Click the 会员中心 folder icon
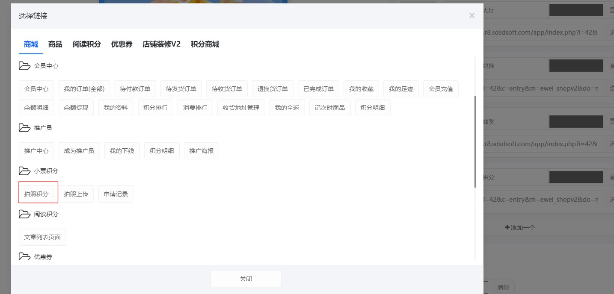614x294 pixels. [x=25, y=66]
